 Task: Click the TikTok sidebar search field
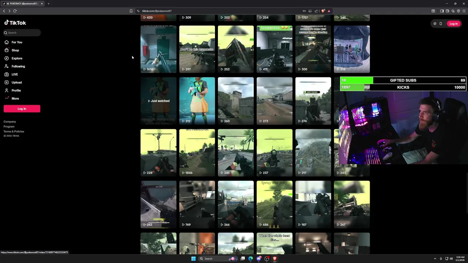tap(22, 33)
